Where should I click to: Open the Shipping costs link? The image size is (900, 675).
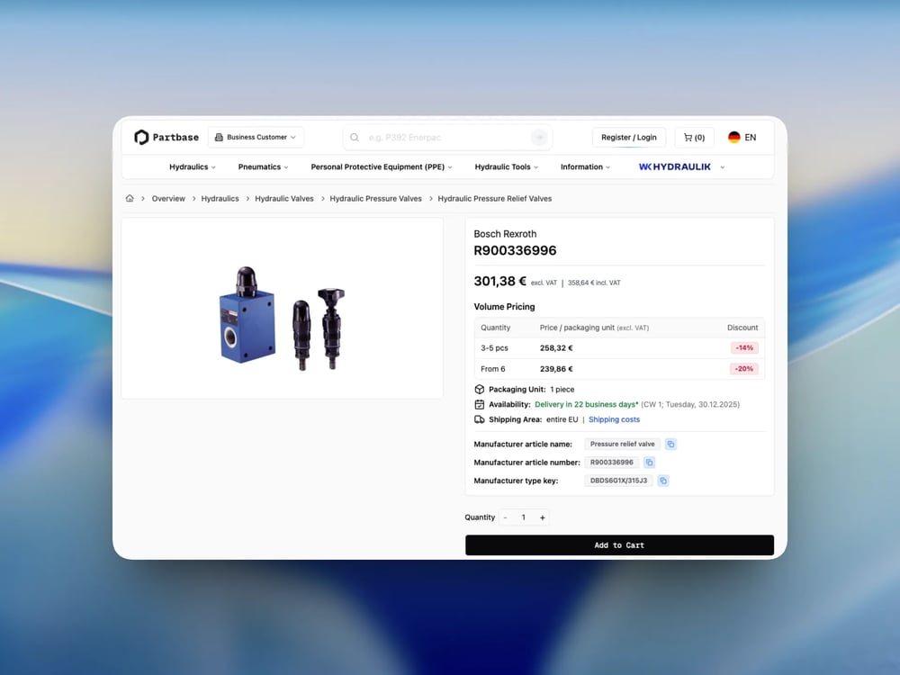pyautogui.click(x=614, y=419)
